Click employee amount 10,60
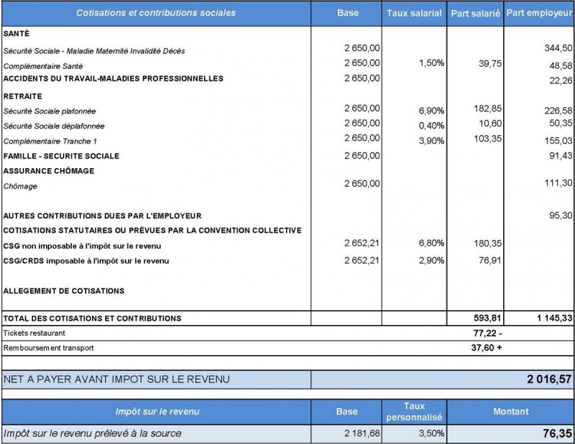This screenshot has width=575, height=444. [x=490, y=124]
